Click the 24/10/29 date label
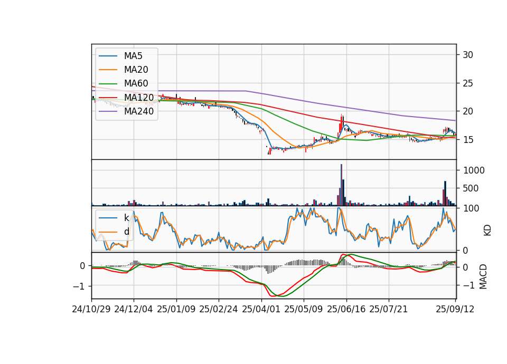Image resolution: width=507 pixels, height=364 pixels. pos(91,309)
